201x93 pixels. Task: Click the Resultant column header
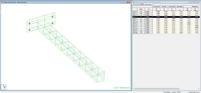pos(179,7)
